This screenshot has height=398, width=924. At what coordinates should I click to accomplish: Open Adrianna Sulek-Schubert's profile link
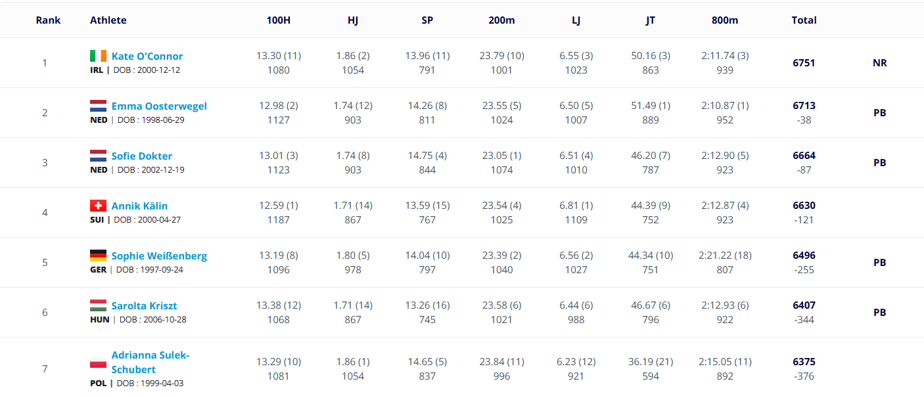tap(150, 363)
